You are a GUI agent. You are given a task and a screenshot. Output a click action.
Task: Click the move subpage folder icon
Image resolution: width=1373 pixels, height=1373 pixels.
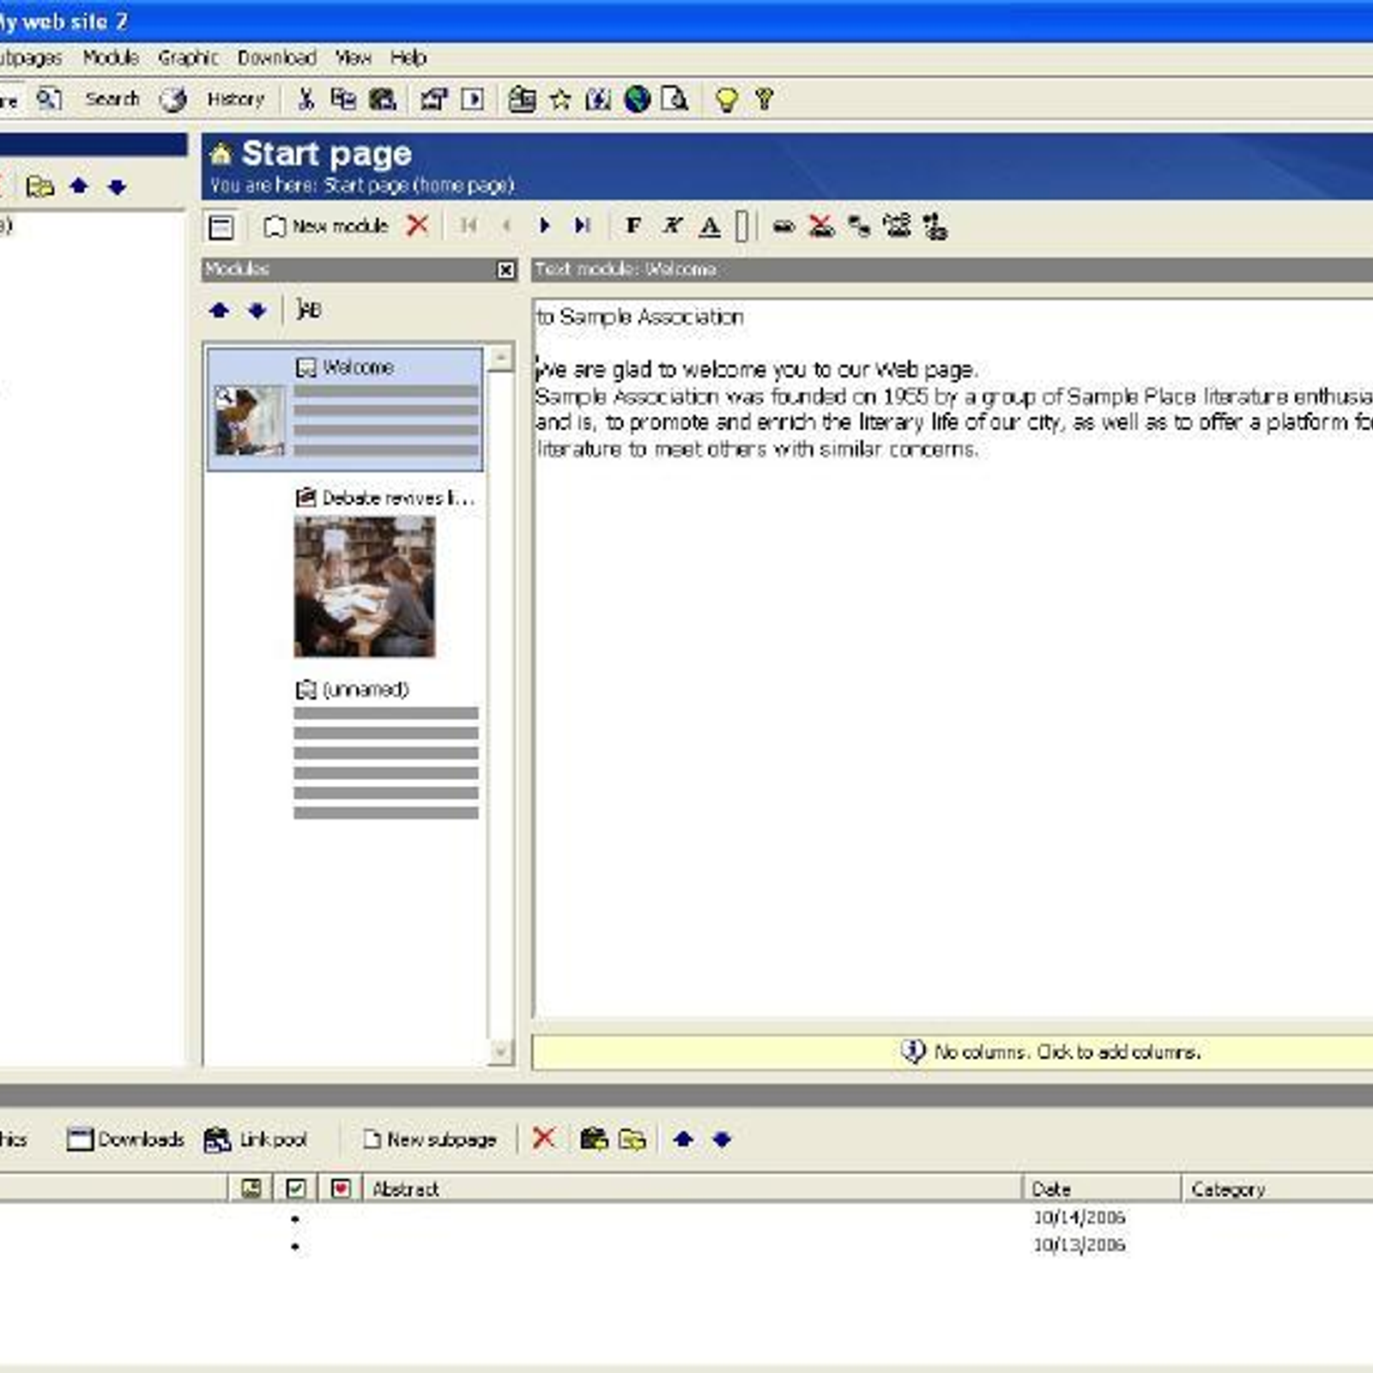click(x=632, y=1139)
